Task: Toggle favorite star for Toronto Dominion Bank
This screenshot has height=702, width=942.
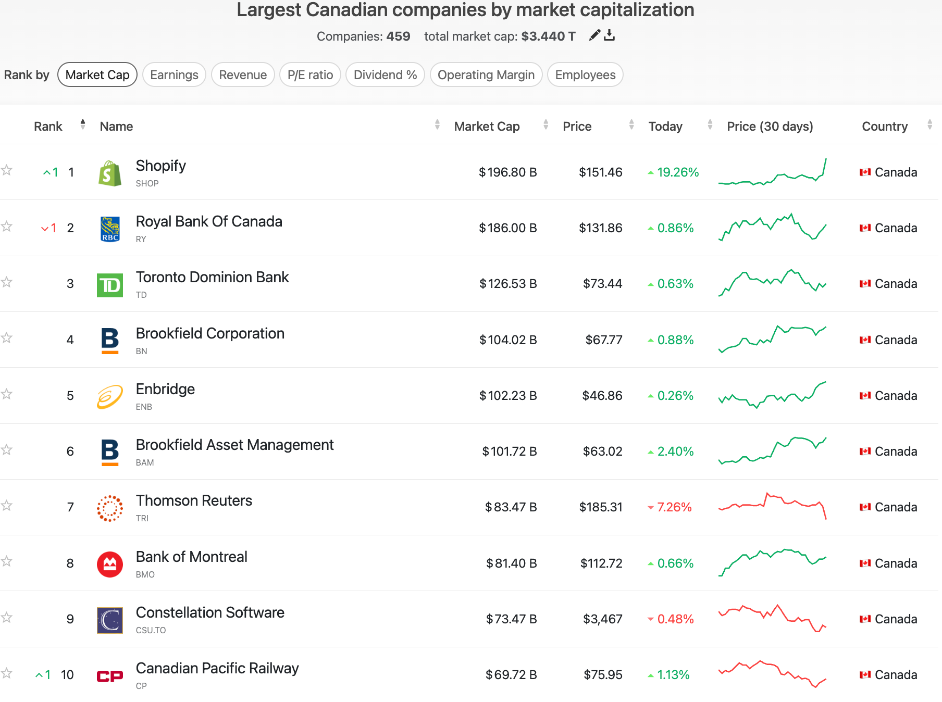Action: [6, 282]
